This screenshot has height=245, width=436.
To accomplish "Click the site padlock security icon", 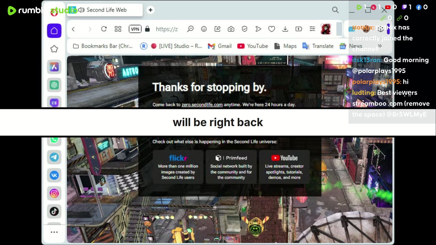I will point(147,29).
